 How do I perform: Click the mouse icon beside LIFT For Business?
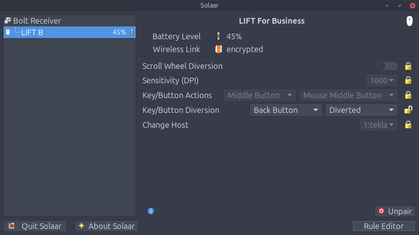[x=409, y=21]
